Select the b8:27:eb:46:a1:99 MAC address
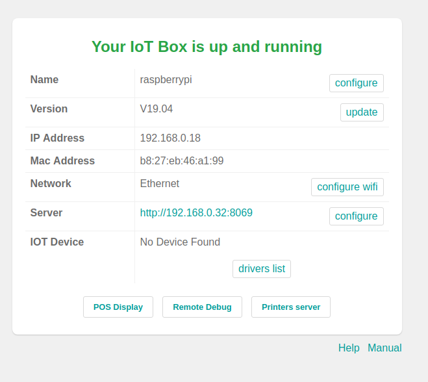The width and height of the screenshot is (428, 382). click(182, 161)
